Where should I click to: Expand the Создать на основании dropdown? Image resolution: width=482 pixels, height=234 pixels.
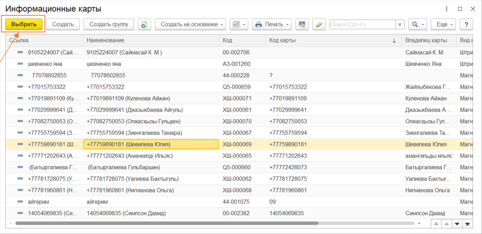point(190,24)
